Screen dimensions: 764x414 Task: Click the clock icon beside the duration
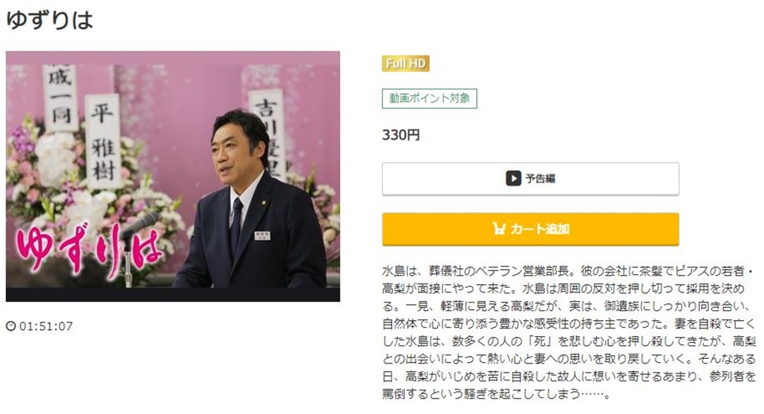point(11,326)
